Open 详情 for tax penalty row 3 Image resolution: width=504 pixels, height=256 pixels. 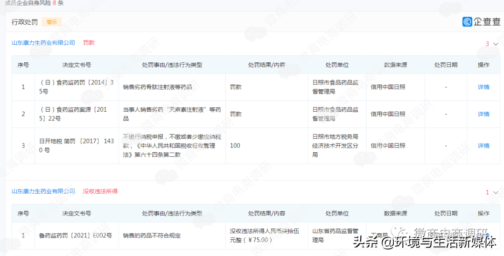[x=483, y=146]
